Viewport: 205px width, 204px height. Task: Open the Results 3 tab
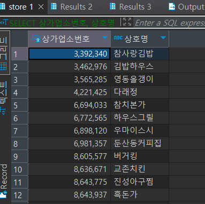[x=131, y=7]
